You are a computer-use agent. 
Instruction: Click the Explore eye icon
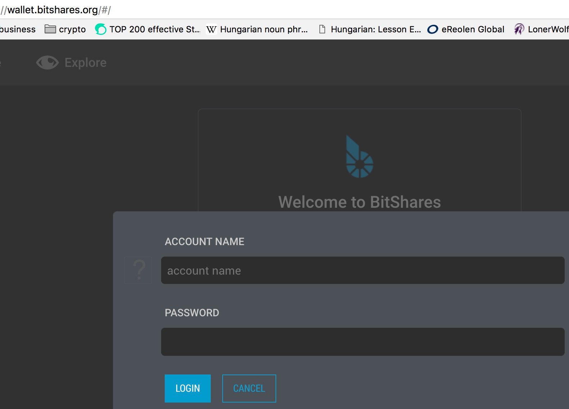[x=47, y=63]
